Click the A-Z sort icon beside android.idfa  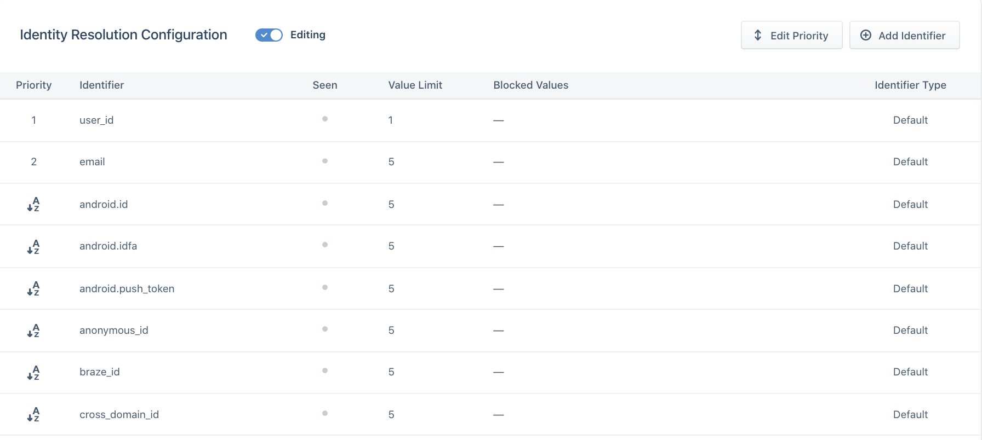33,246
